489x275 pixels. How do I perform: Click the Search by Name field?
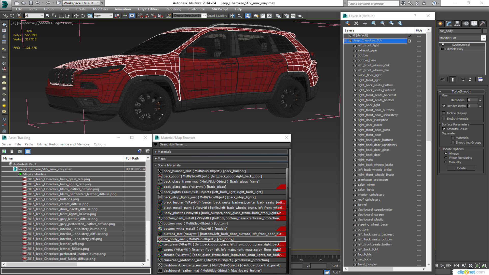(224, 145)
